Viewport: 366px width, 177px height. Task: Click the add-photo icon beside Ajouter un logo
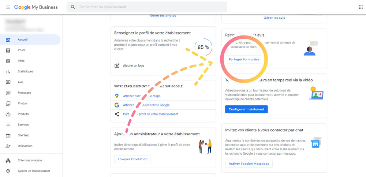click(117, 66)
